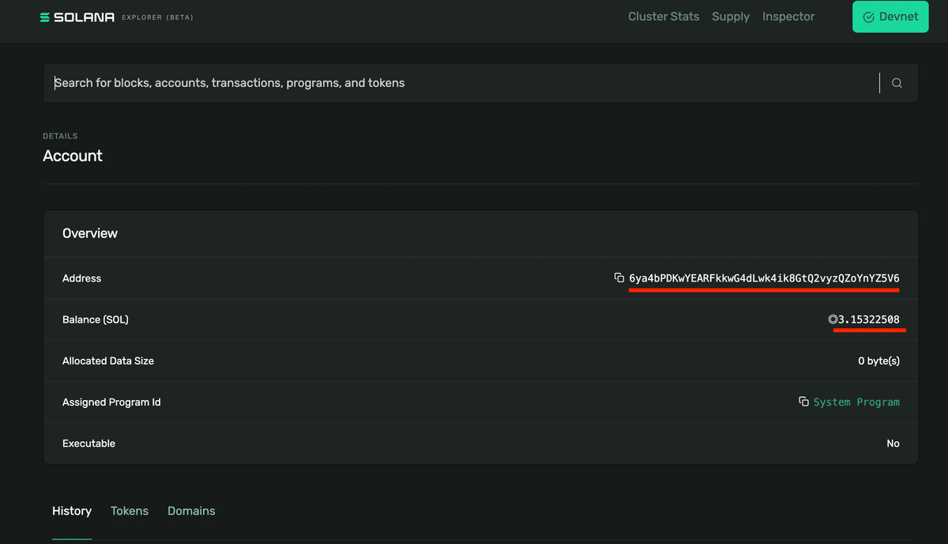Screen dimensions: 948x544
Task: Open the System Program link
Action: [x=856, y=402]
